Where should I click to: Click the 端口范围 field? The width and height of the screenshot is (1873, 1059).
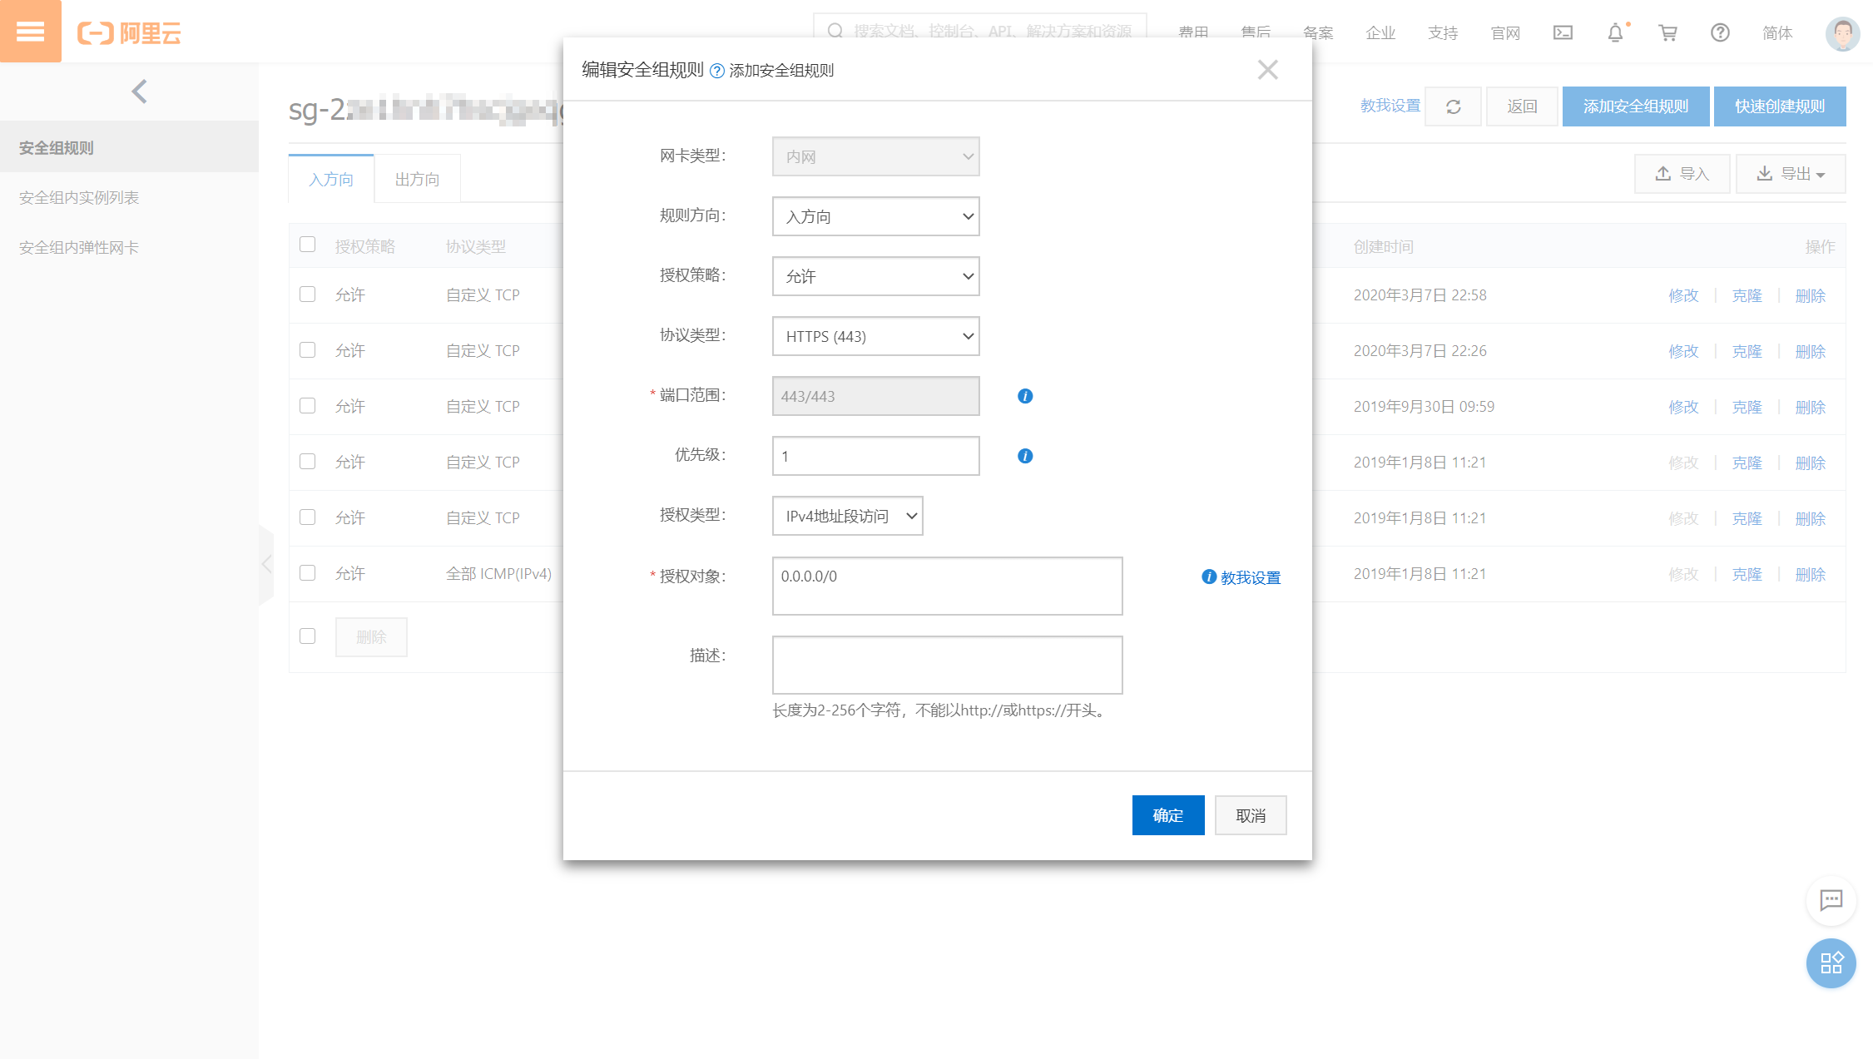click(x=875, y=396)
